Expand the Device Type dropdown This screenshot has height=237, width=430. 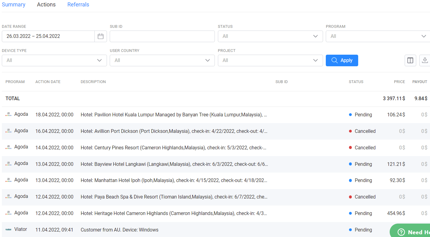point(54,60)
